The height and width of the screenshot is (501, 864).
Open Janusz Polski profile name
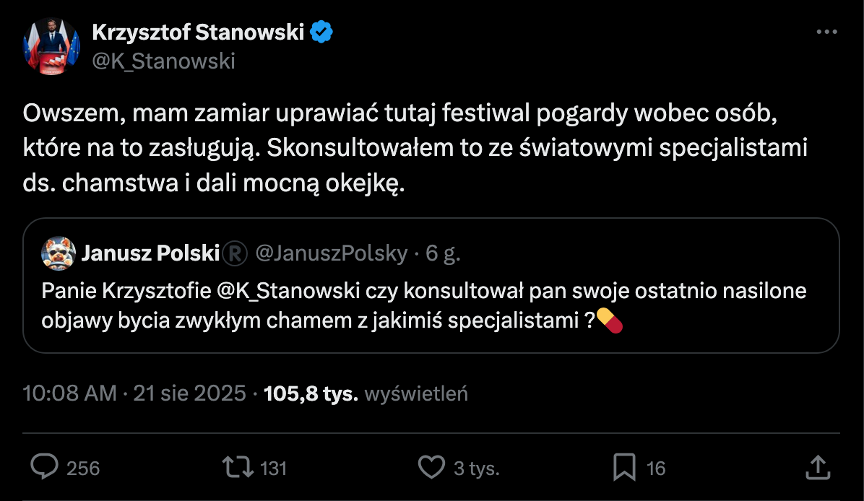coord(150,253)
